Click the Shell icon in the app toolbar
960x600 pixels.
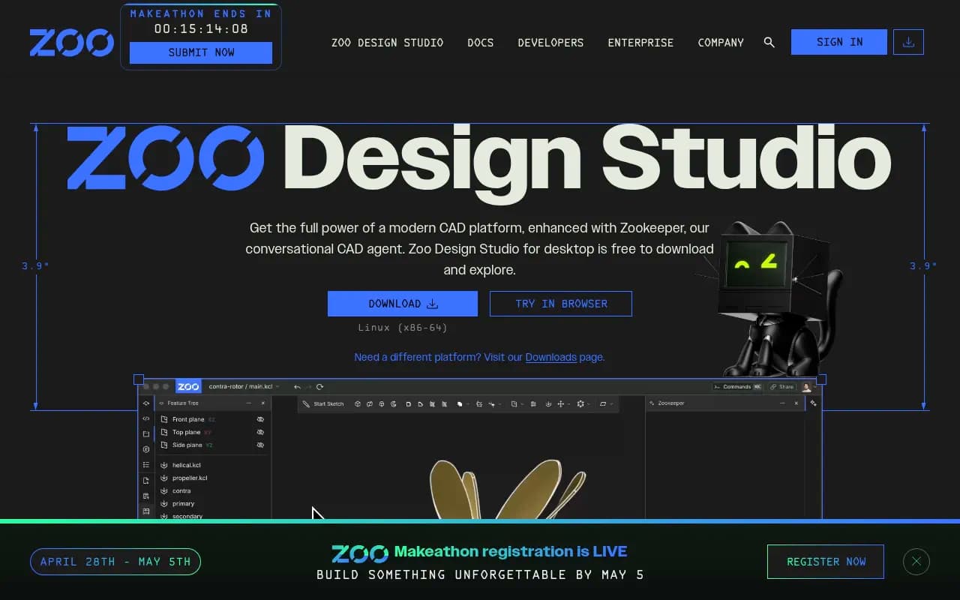(432, 403)
